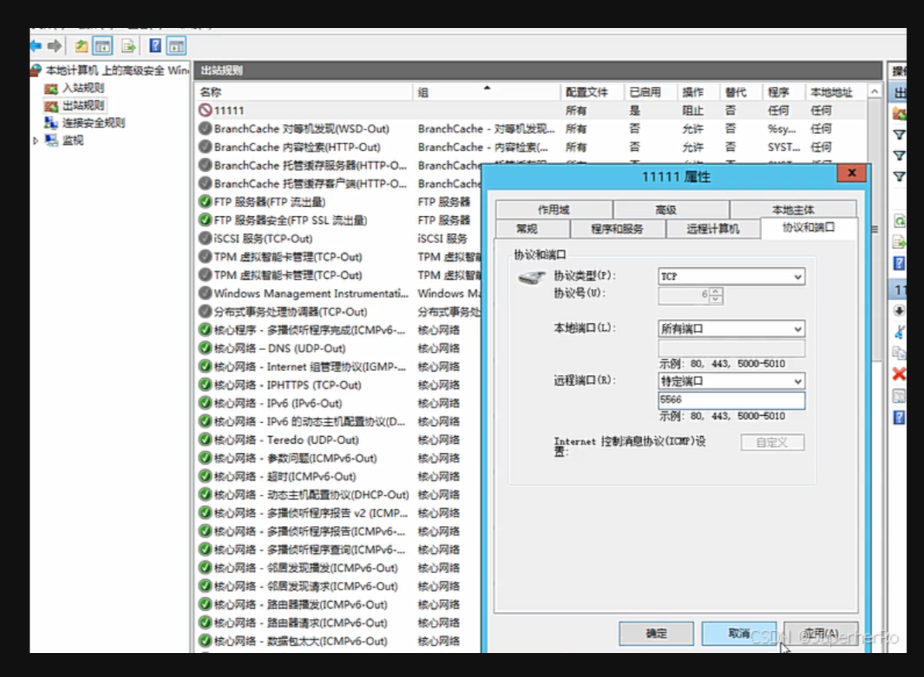Select the blocked 11111 rule icon
This screenshot has height=677, width=924.
point(205,110)
